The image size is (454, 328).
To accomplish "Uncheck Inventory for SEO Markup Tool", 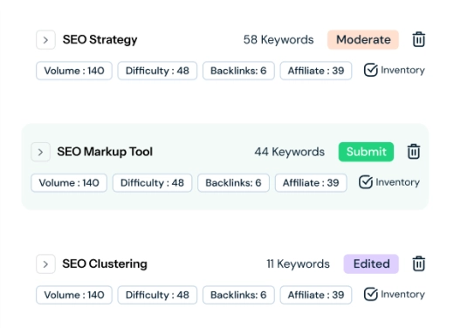I will 366,182.
